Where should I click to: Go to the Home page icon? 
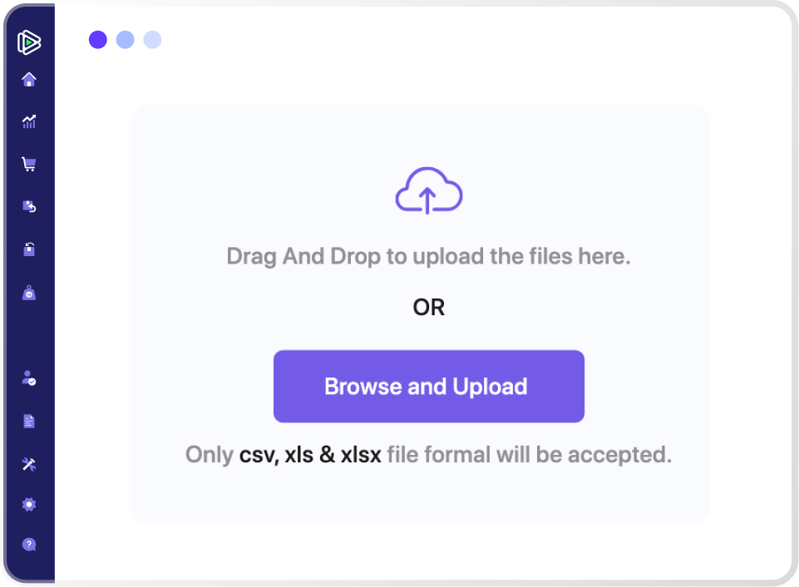29,80
